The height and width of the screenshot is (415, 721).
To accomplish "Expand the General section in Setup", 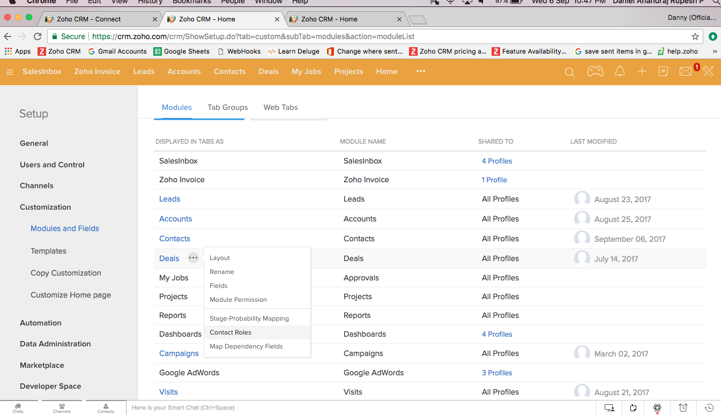I will 34,143.
